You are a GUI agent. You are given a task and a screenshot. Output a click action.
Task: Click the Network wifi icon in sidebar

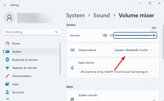[x=7, y=68]
